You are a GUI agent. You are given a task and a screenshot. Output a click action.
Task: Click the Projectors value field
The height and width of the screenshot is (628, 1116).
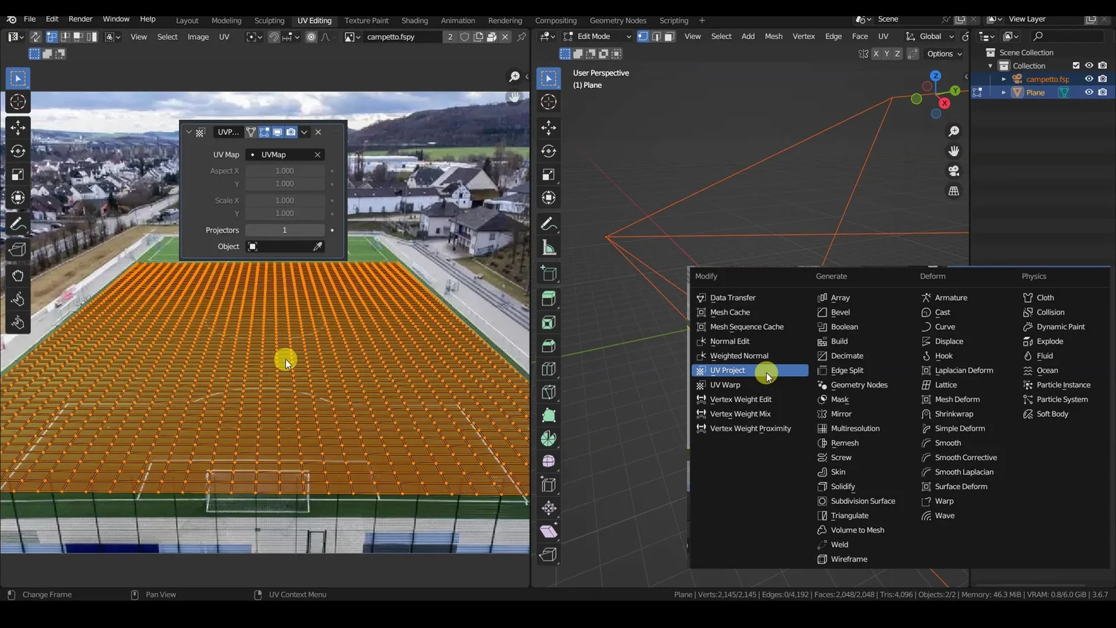pyautogui.click(x=285, y=230)
